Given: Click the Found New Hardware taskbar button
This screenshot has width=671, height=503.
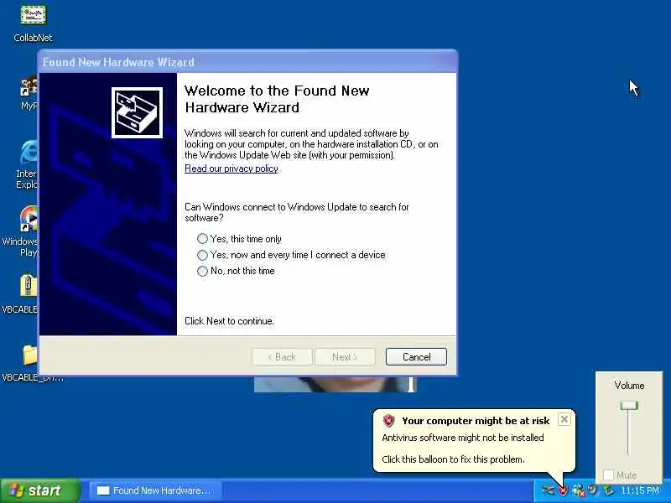Looking at the screenshot, I should click(156, 490).
